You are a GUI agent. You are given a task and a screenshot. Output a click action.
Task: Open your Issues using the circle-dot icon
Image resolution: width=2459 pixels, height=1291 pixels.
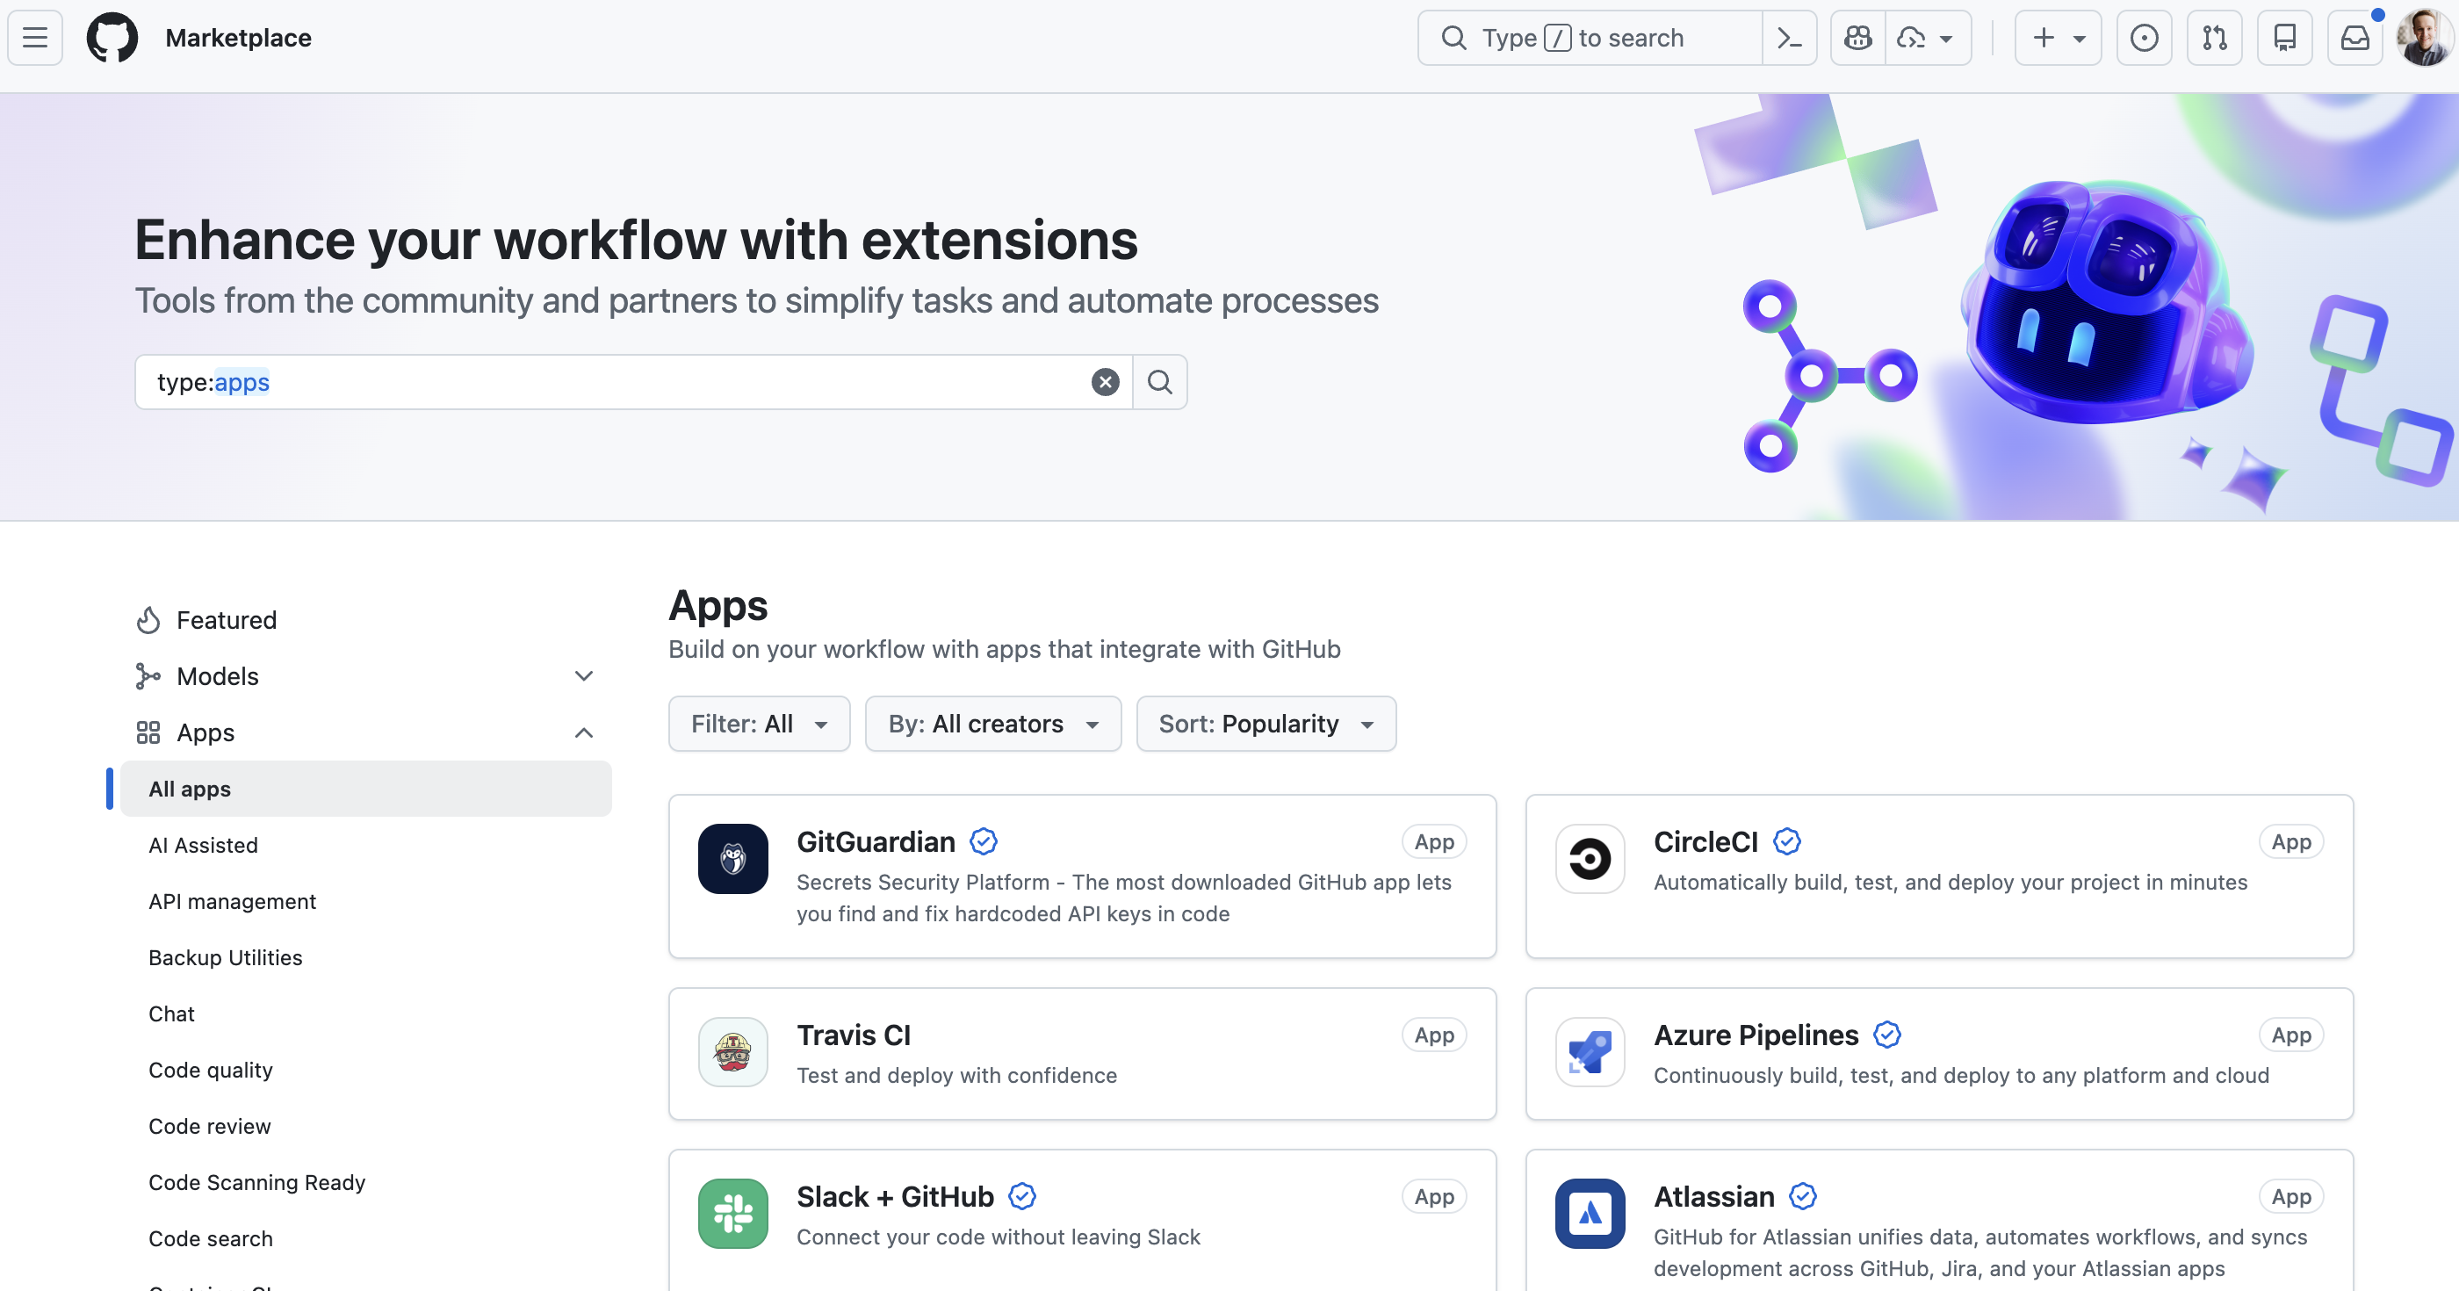point(2144,37)
